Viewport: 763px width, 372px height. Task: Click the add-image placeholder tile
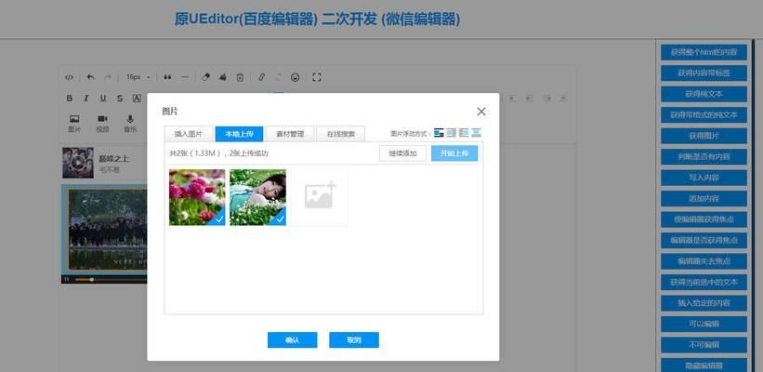tap(320, 197)
